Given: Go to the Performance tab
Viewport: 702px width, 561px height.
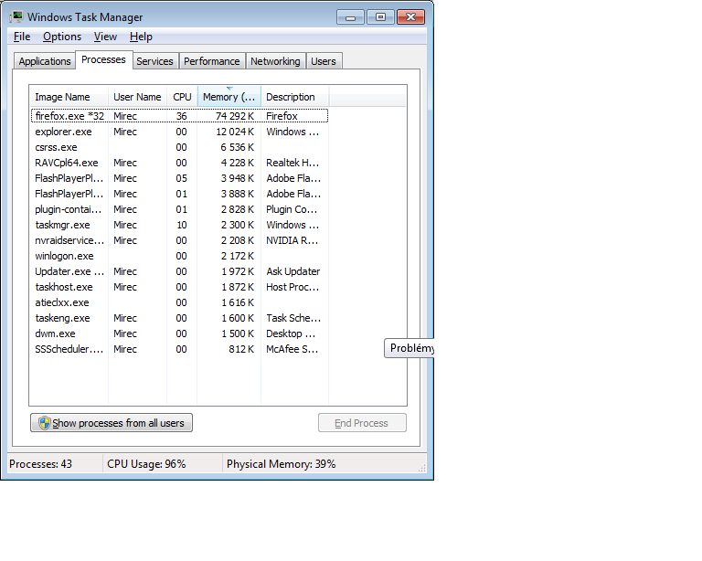Looking at the screenshot, I should click(x=212, y=61).
